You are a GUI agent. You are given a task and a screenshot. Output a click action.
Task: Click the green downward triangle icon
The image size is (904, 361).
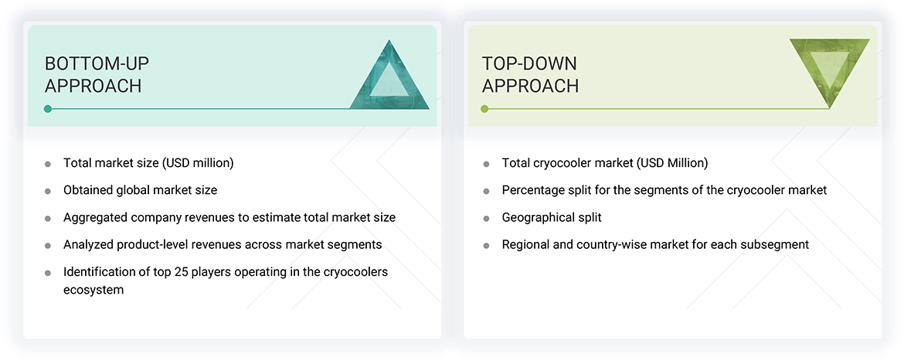(829, 70)
